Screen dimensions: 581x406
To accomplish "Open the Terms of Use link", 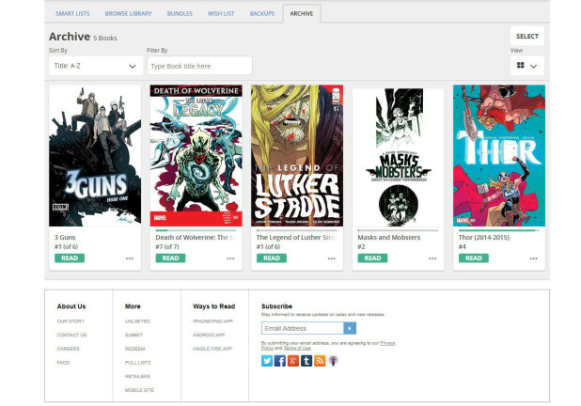I will (297, 349).
